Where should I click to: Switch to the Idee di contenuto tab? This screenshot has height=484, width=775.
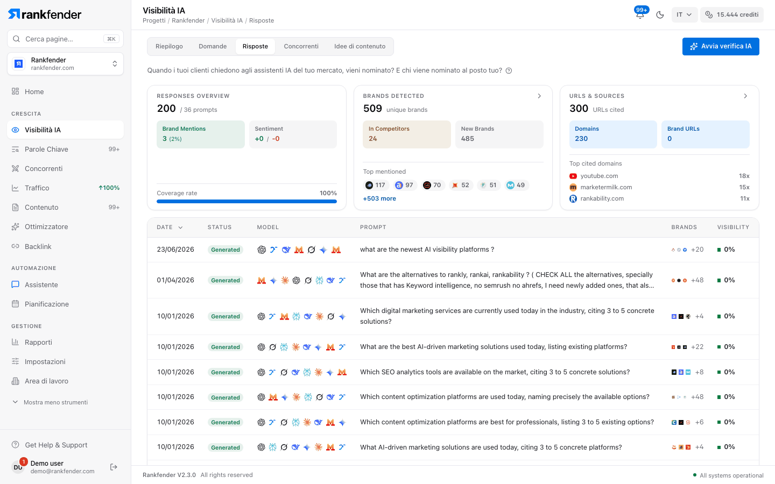pyautogui.click(x=360, y=46)
